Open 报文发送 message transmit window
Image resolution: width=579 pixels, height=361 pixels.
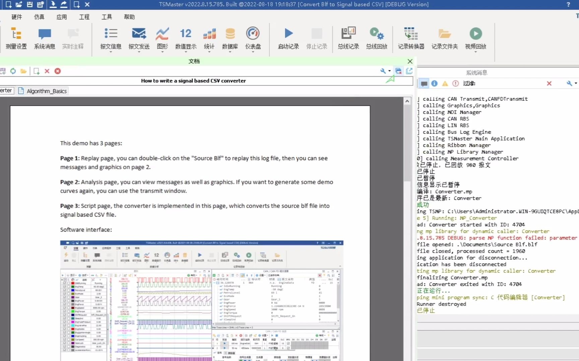tap(139, 38)
